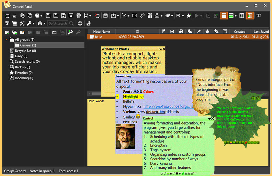Click the flag priority column header
The image size is (272, 176).
coord(164,32)
